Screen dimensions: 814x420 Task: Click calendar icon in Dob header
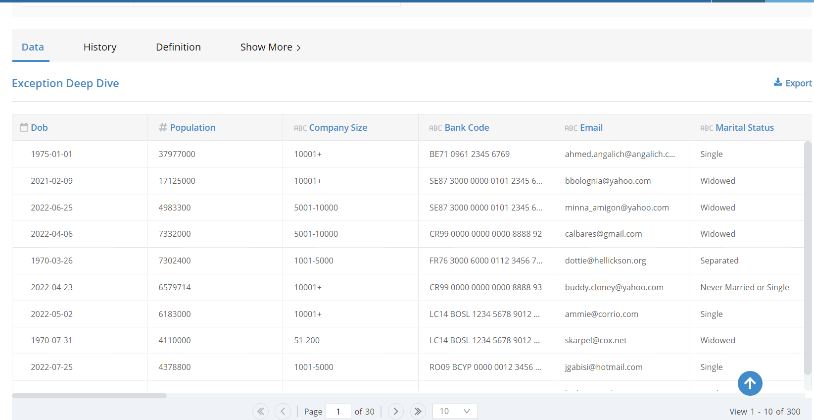[24, 127]
